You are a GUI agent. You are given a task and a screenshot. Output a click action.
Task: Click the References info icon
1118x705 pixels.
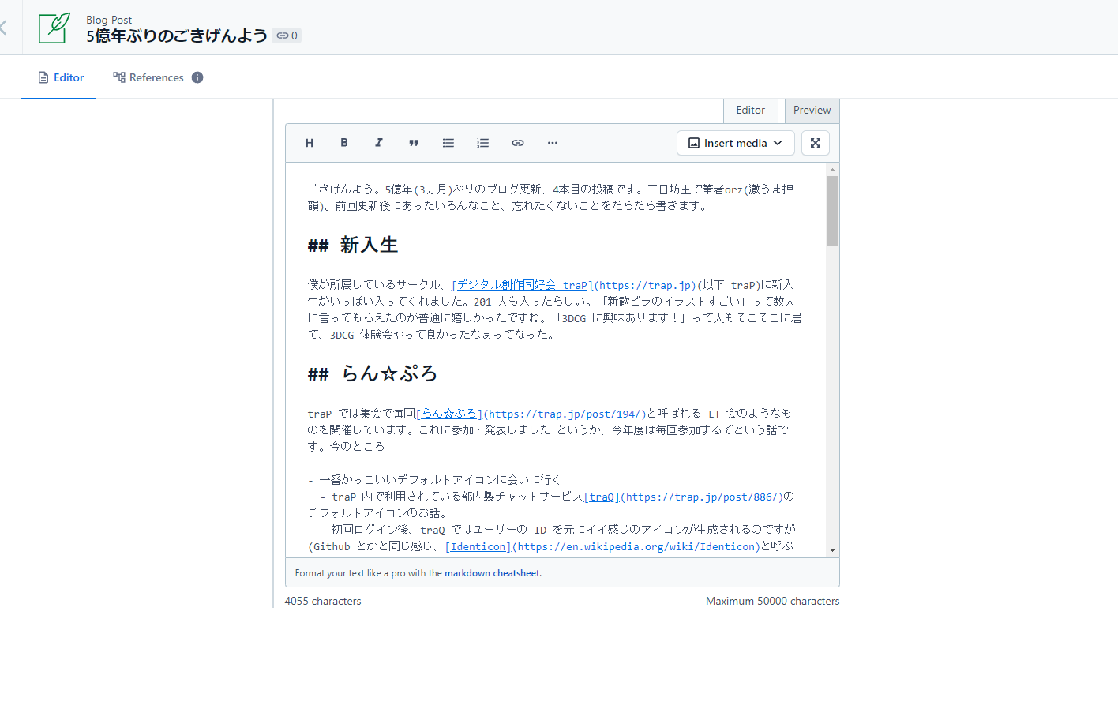point(197,77)
